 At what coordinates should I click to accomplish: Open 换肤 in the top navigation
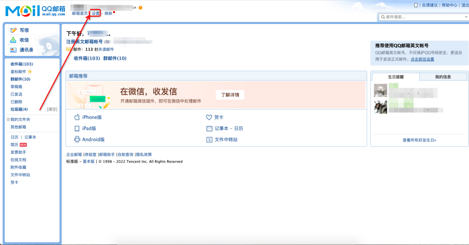[108, 13]
